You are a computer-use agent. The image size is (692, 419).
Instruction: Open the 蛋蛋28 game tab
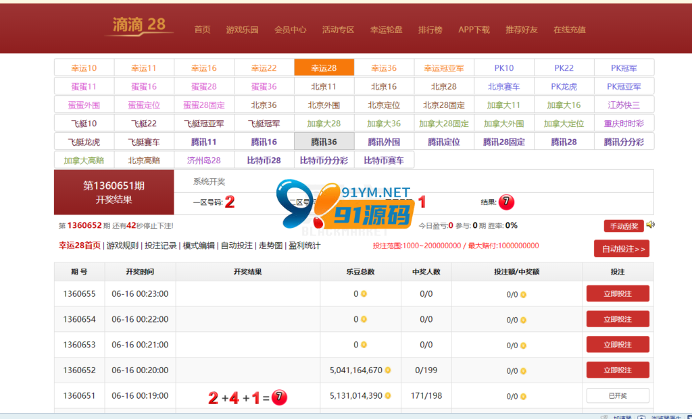204,86
